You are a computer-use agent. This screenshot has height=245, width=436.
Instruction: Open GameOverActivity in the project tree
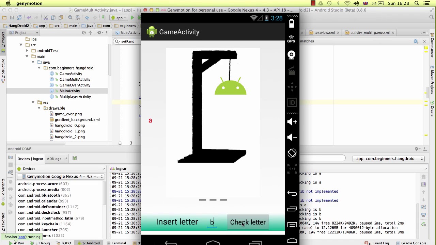point(75,85)
